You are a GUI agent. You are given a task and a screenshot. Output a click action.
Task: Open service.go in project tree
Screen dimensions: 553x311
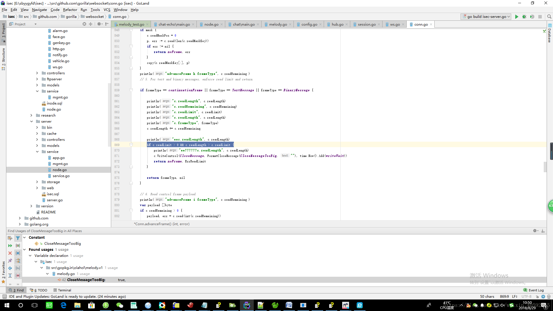(x=61, y=176)
